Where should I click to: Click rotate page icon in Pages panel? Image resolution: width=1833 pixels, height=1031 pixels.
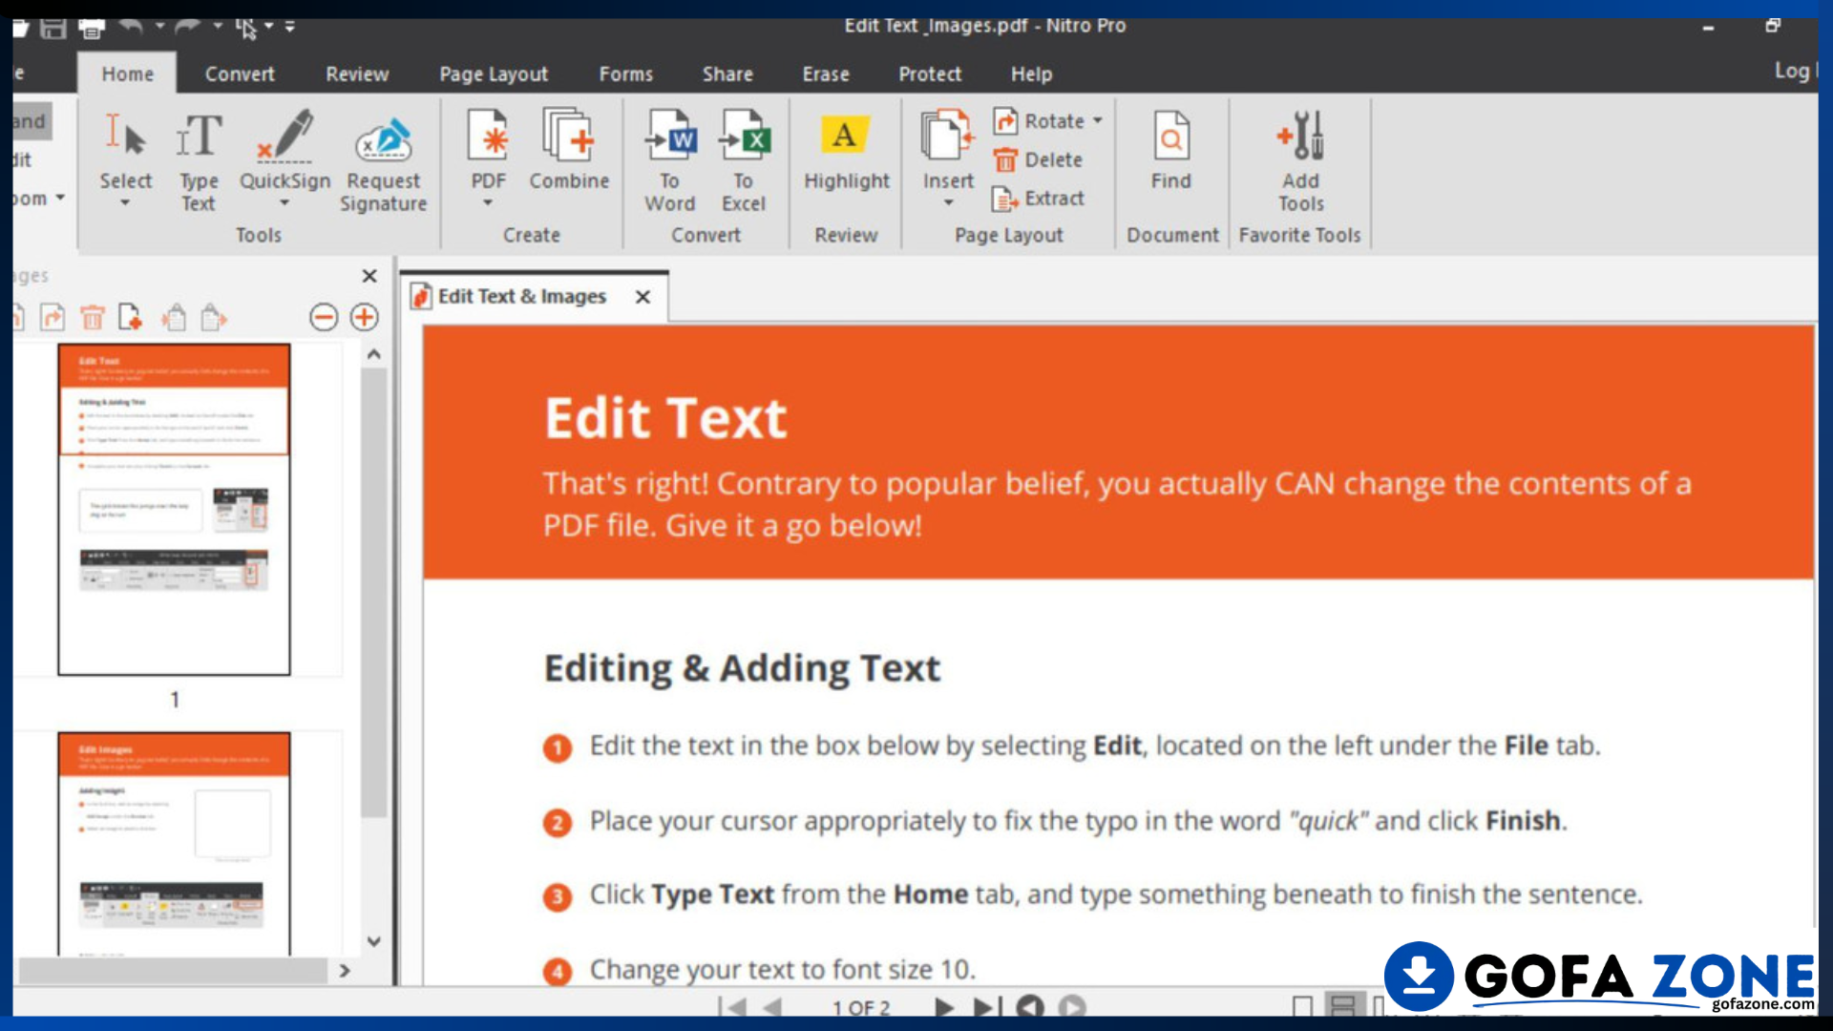click(x=53, y=317)
